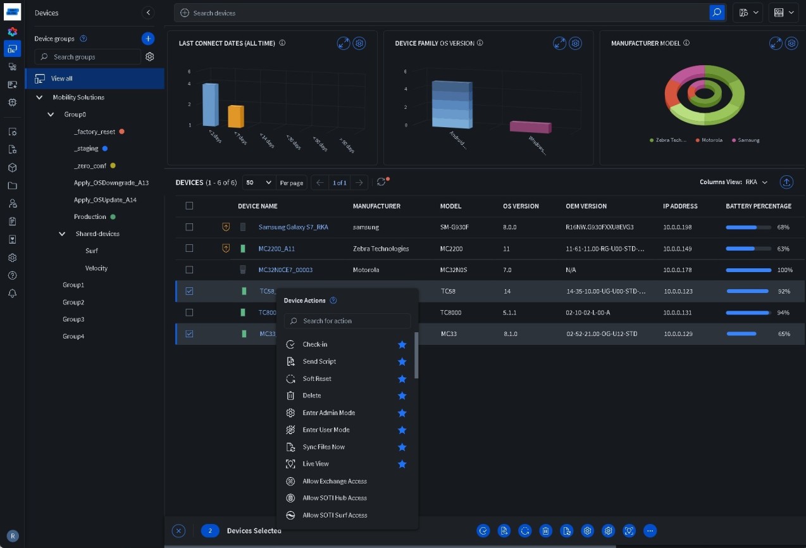Image resolution: width=806 pixels, height=548 pixels.
Task: Open more actions ellipsis in bottom bar
Action: pos(650,531)
